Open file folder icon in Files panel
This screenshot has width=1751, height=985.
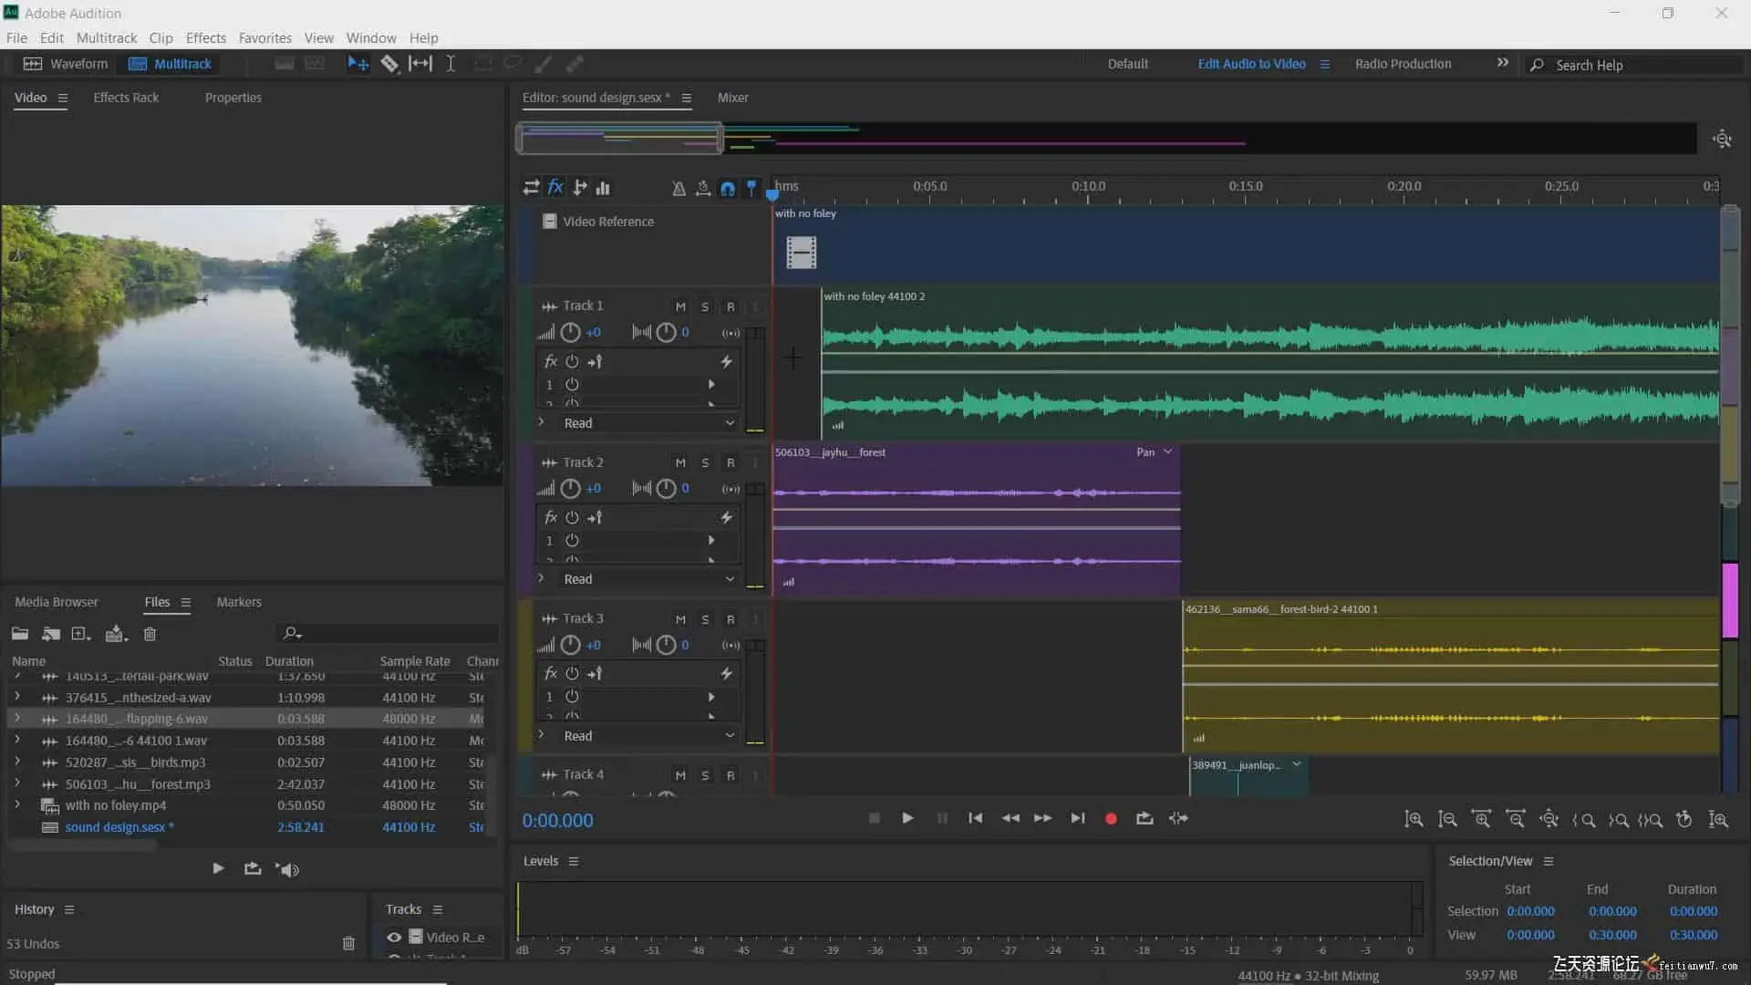tap(20, 634)
